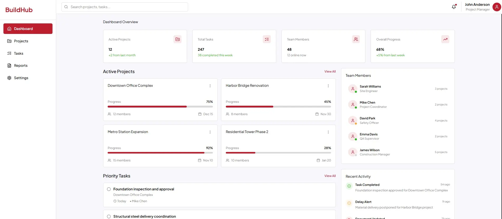Open Residential Tower Phase 2 options menu
Image resolution: width=502 pixels, height=219 pixels.
click(328, 132)
